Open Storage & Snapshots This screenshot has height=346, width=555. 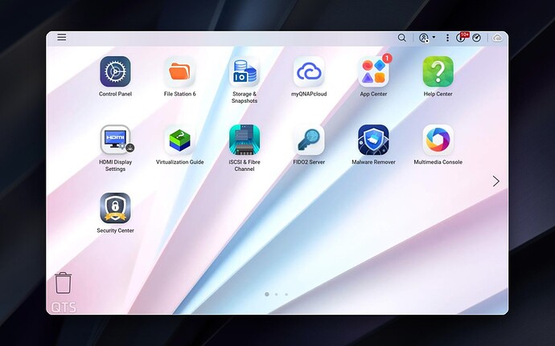tap(245, 71)
